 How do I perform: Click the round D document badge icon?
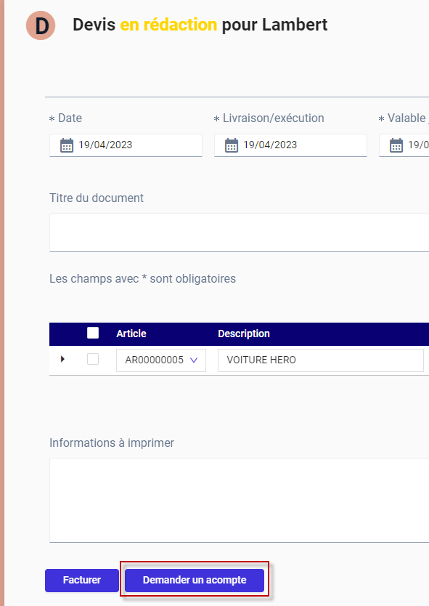tap(41, 25)
